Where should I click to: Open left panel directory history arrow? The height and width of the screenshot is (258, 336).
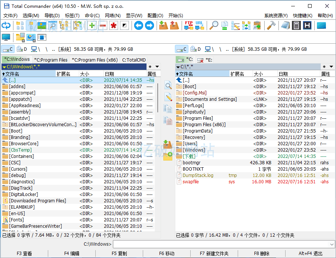(x=157, y=67)
